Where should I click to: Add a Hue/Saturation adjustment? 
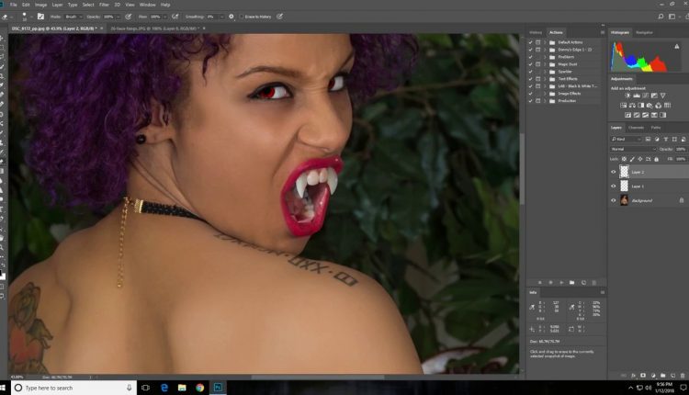pyautogui.click(x=623, y=106)
